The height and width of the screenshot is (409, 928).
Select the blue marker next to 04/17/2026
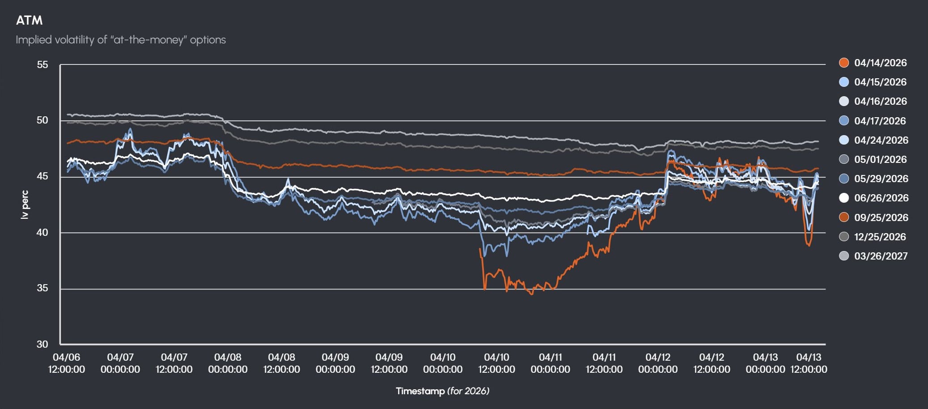844,121
